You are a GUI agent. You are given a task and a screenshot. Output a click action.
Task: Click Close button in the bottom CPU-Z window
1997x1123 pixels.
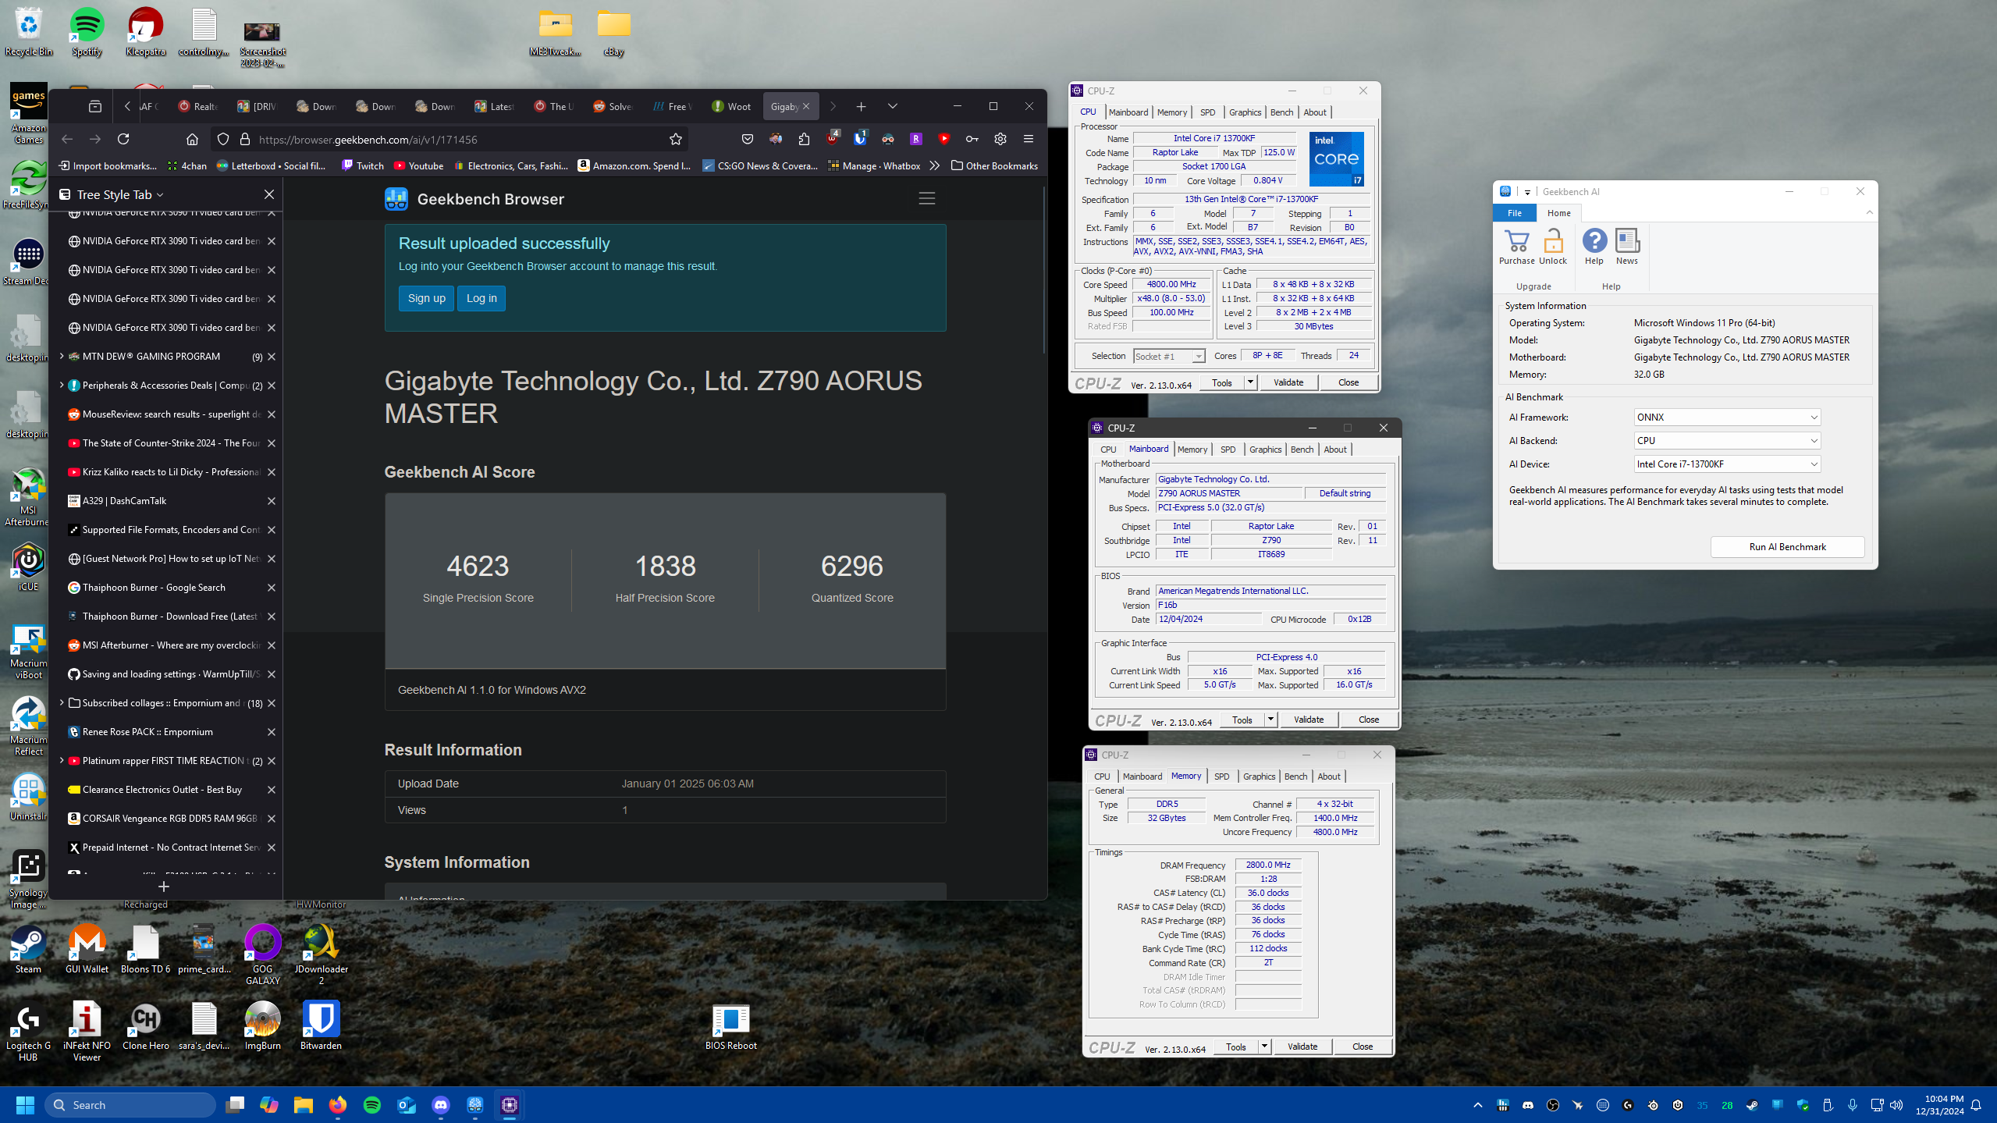pos(1363,1047)
